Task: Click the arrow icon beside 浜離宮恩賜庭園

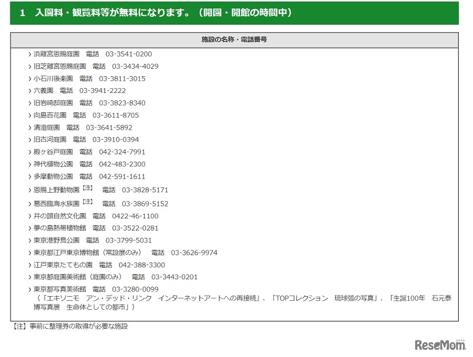Action: pyautogui.click(x=29, y=54)
